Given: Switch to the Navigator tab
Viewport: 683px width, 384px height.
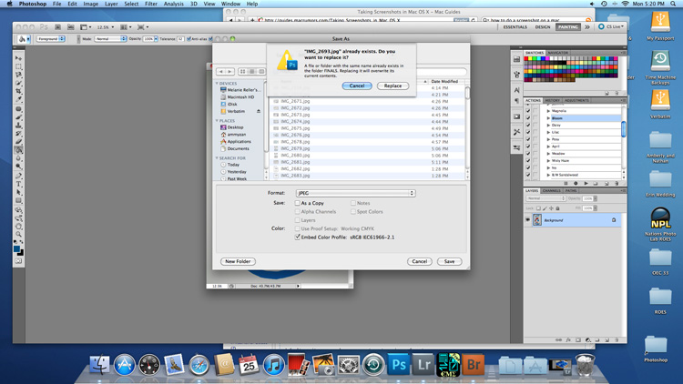Looking at the screenshot, I should coord(558,52).
